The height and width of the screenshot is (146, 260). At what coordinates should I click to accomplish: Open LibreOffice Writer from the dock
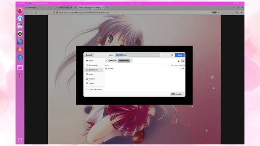pyautogui.click(x=20, y=42)
